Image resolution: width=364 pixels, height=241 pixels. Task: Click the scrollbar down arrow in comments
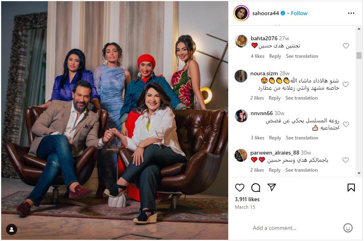tap(359, 173)
